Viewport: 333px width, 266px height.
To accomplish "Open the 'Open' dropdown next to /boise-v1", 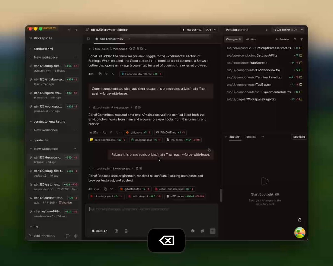I will [x=211, y=30].
